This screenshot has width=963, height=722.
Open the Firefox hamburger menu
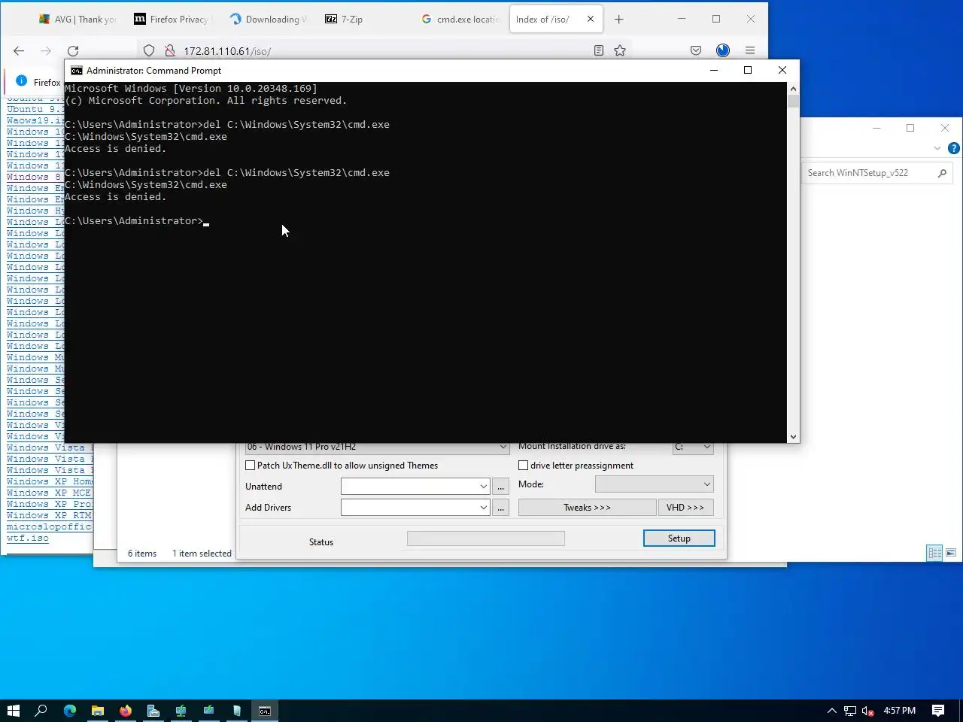coord(750,50)
